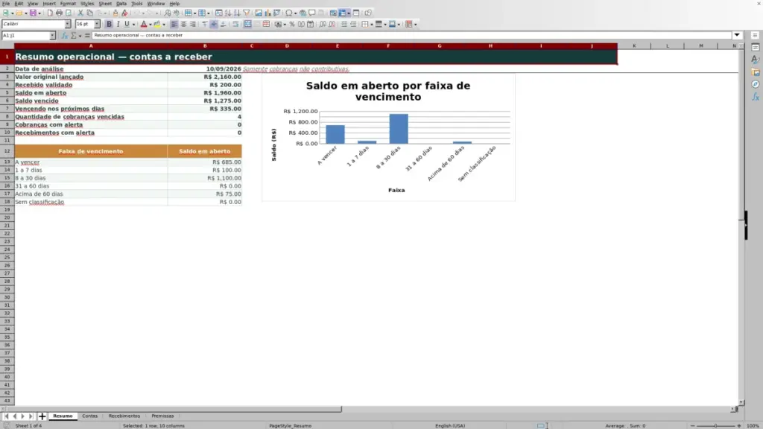Click the Split Window icon

(356, 13)
